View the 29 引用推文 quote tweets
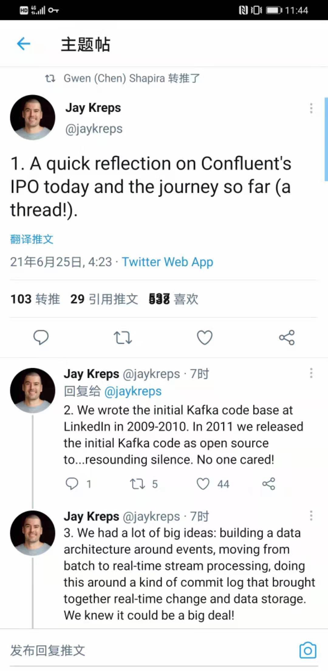The width and height of the screenshot is (328, 671). (104, 299)
